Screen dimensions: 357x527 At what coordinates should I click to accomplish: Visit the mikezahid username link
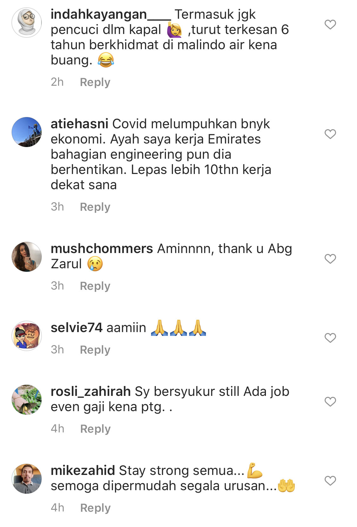pos(83,470)
